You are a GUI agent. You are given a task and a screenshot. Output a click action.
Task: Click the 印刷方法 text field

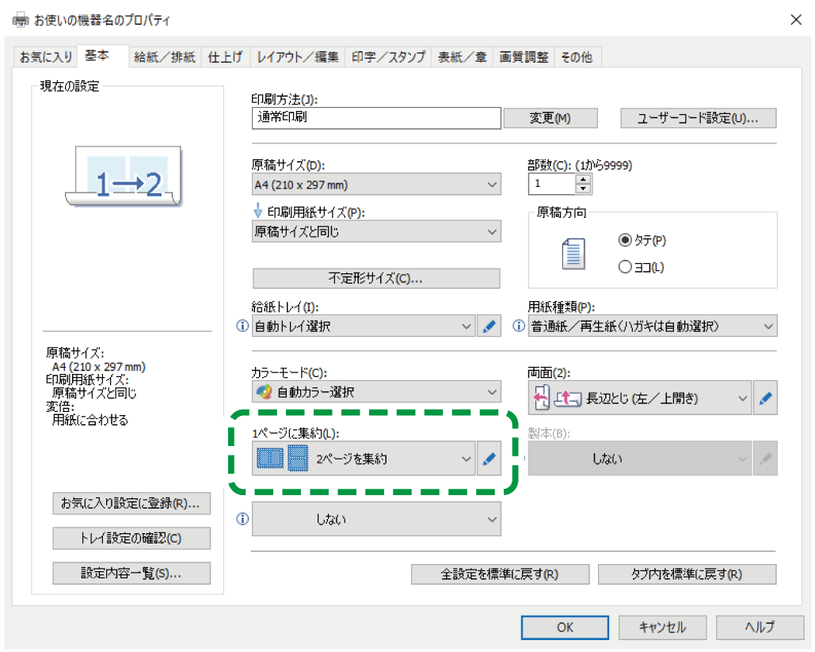376,118
